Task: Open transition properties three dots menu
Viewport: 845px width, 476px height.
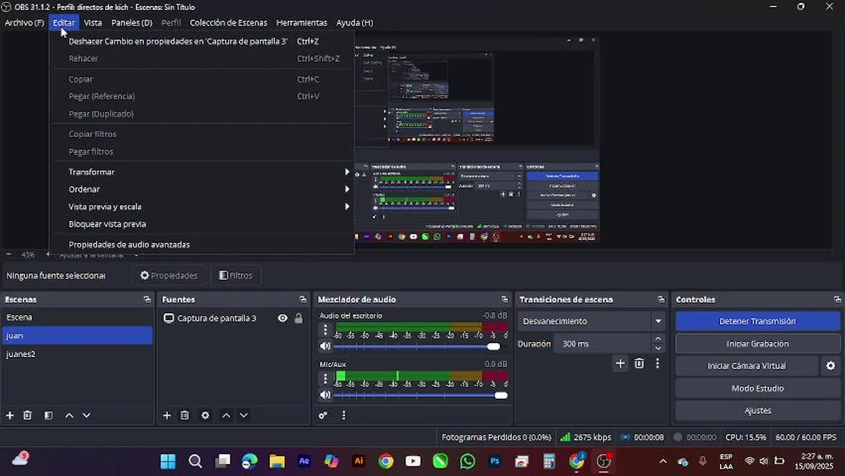Action: 657,363
